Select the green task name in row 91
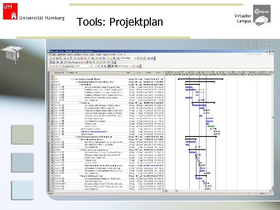280x210 pixels. [x=91, y=126]
